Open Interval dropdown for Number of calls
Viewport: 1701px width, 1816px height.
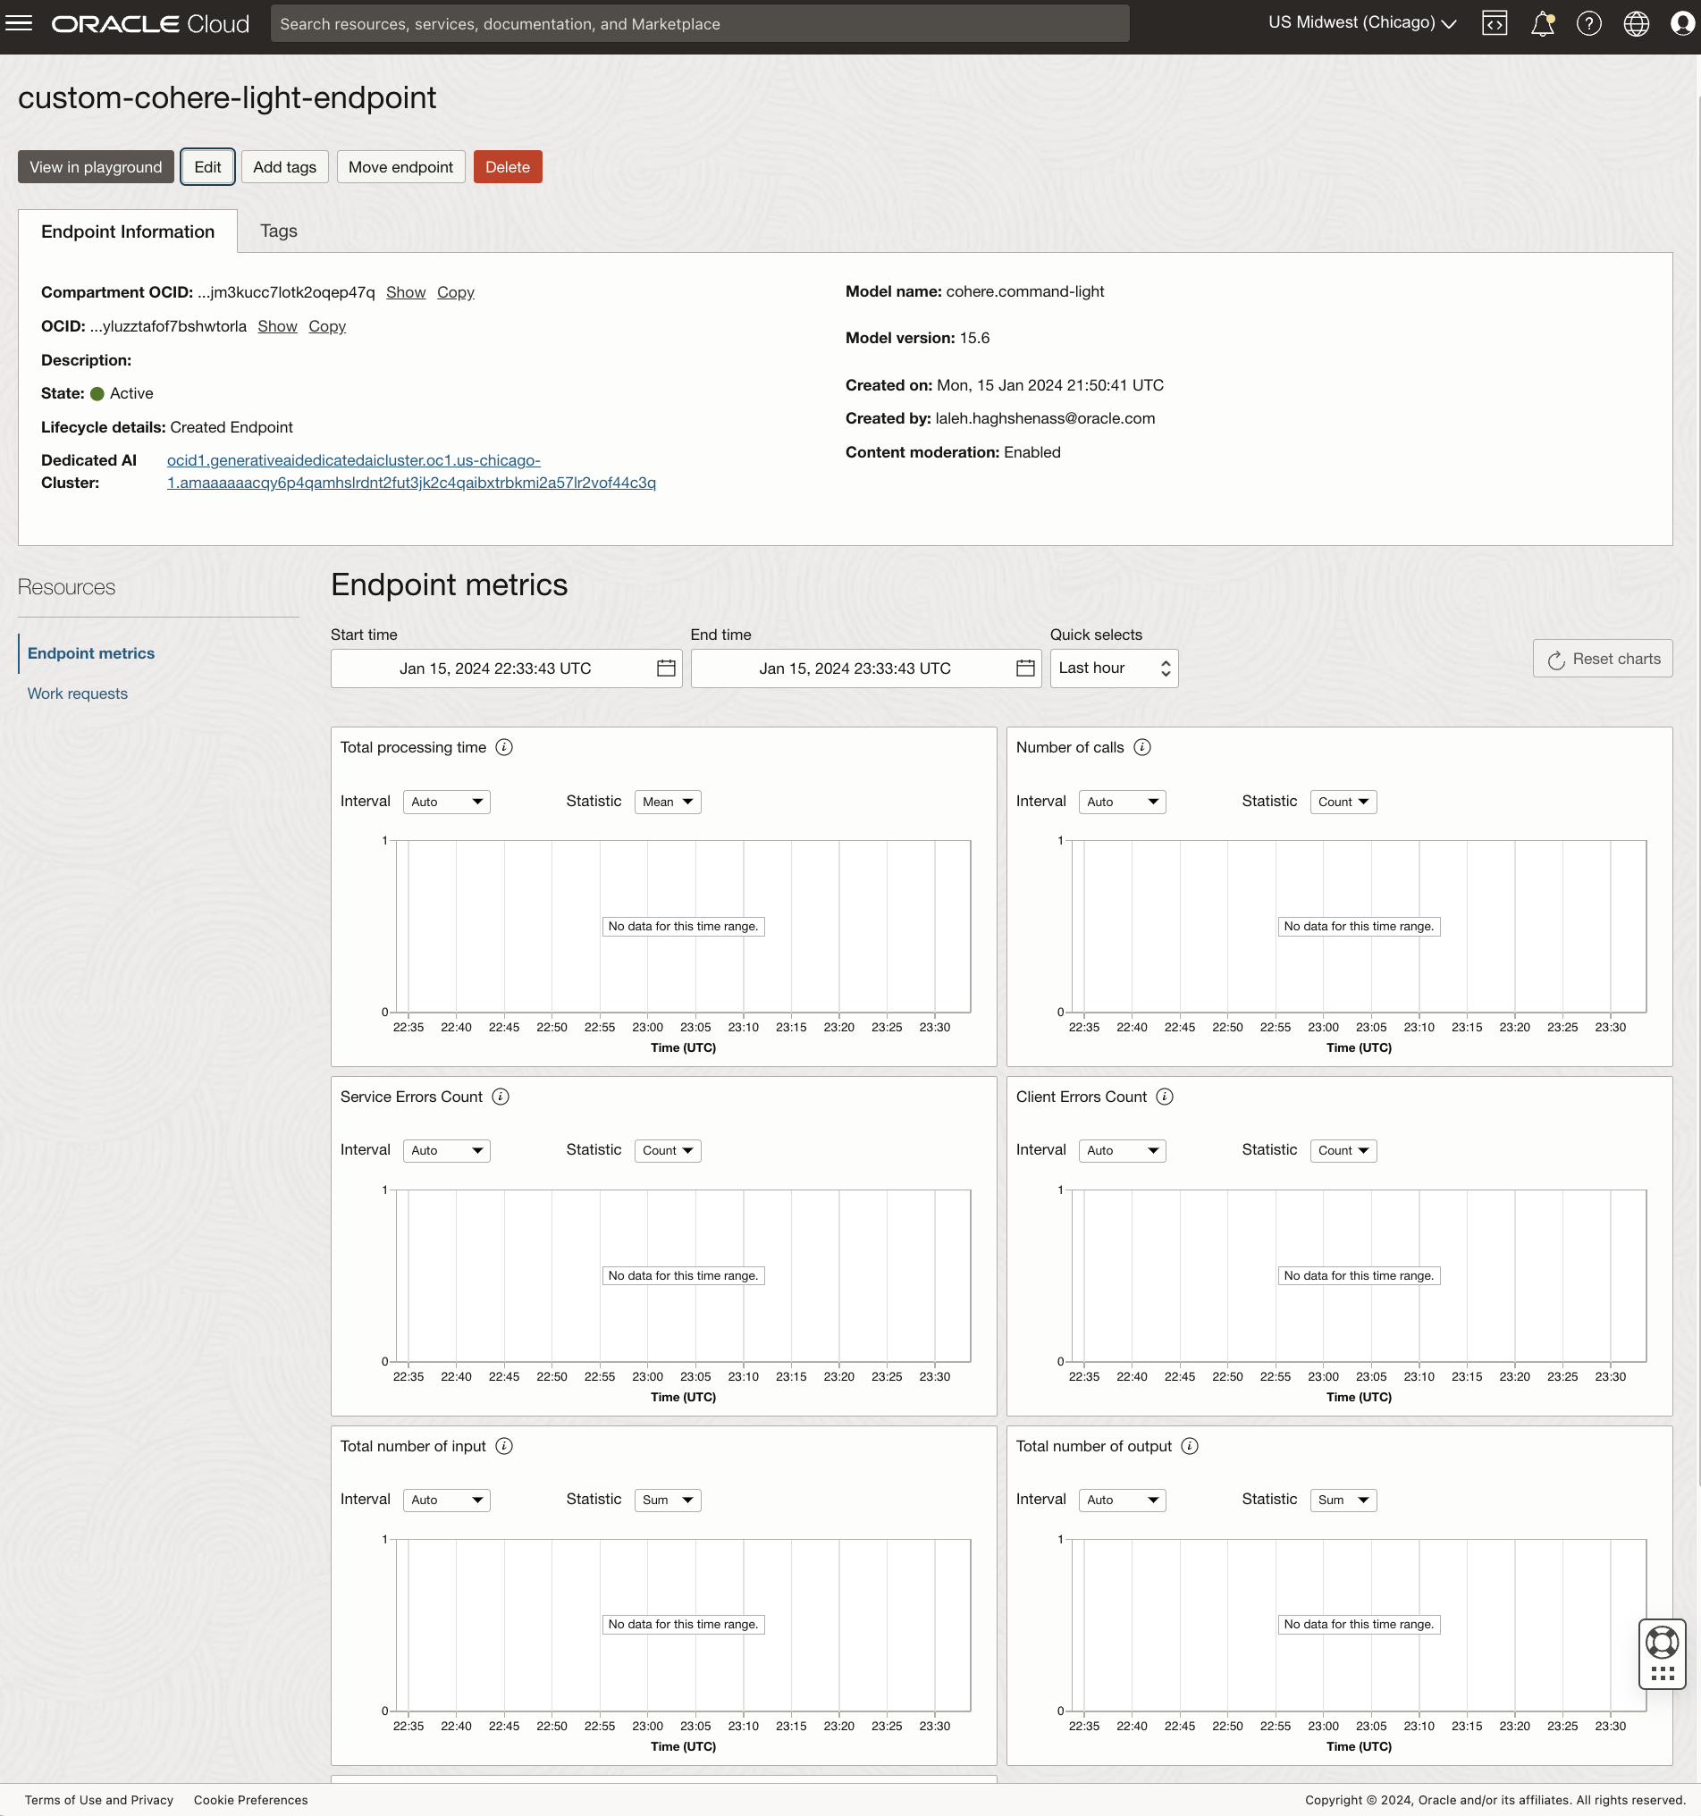click(x=1123, y=802)
